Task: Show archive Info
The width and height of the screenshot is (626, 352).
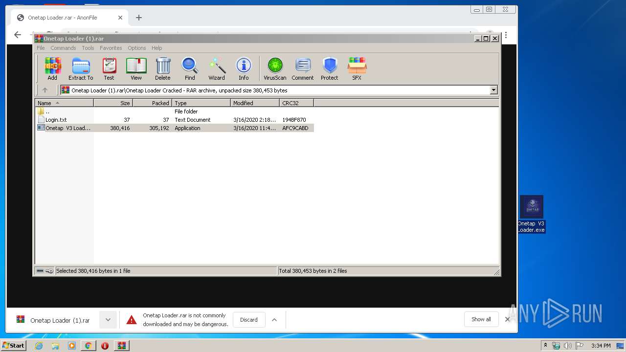Action: [x=244, y=68]
